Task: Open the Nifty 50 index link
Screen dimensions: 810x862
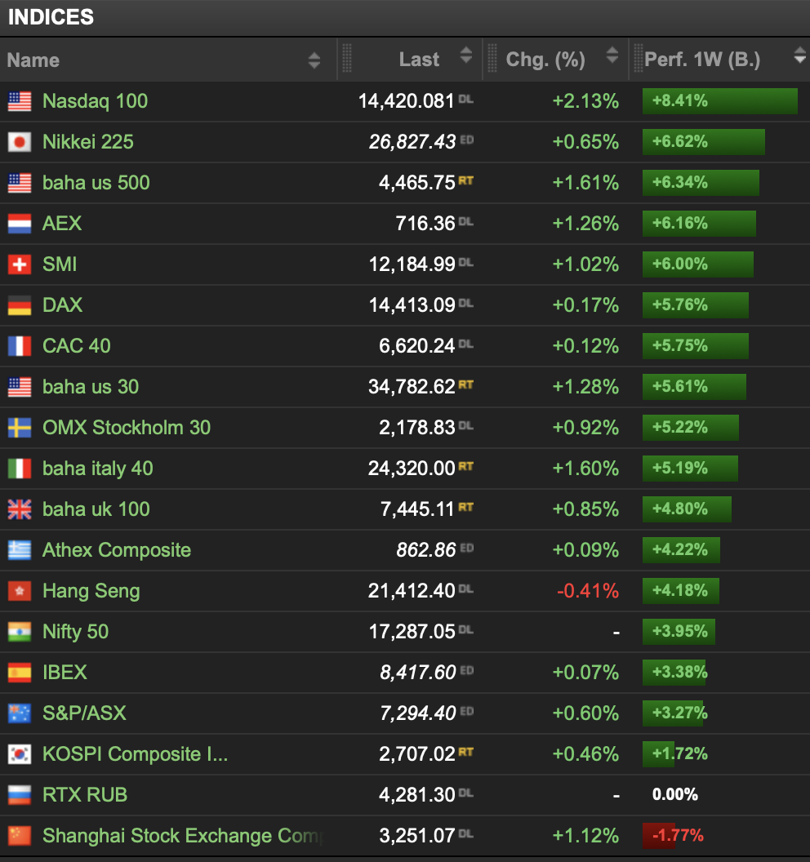Action: pos(75,632)
